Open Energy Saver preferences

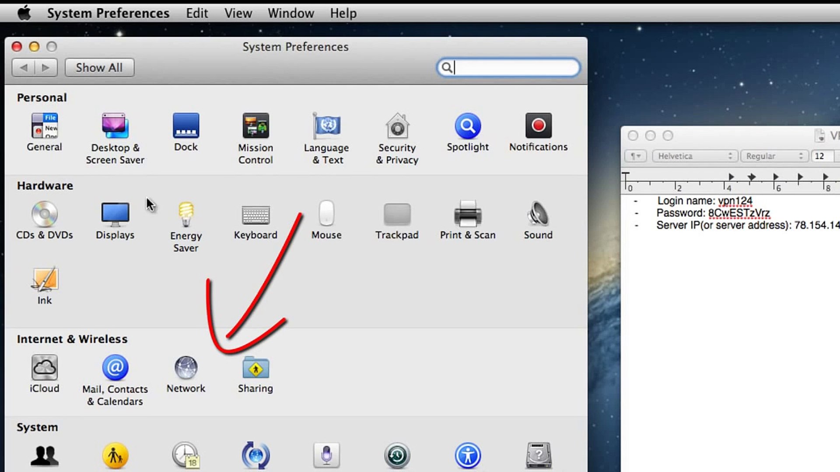pyautogui.click(x=186, y=215)
